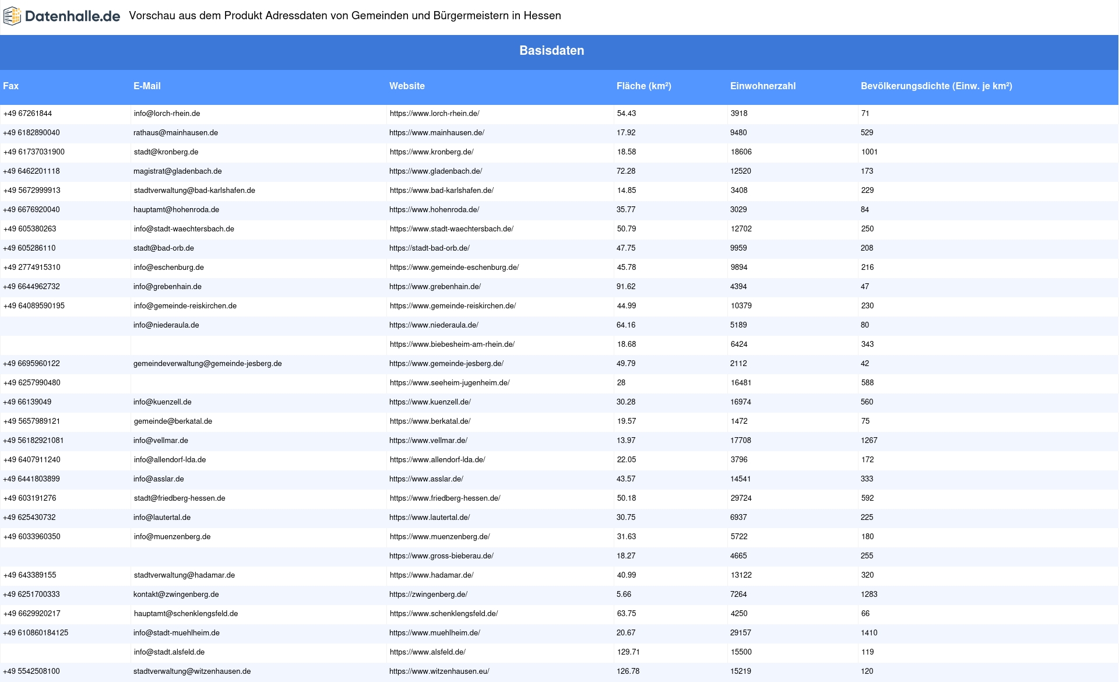This screenshot has height=682, width=1119.
Task: Open the https://www.bad-karlshafen.de/ link
Action: click(x=442, y=191)
